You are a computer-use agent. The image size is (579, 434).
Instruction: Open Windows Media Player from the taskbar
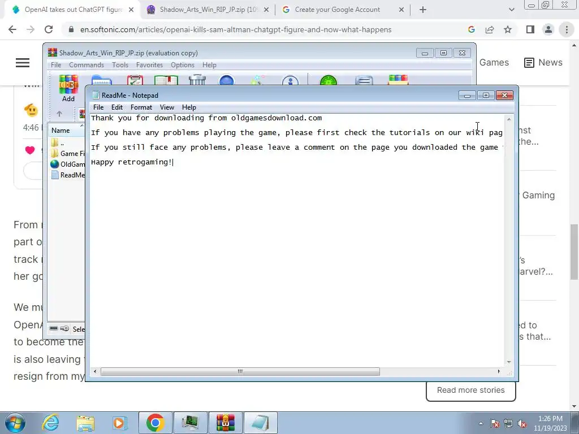120,423
